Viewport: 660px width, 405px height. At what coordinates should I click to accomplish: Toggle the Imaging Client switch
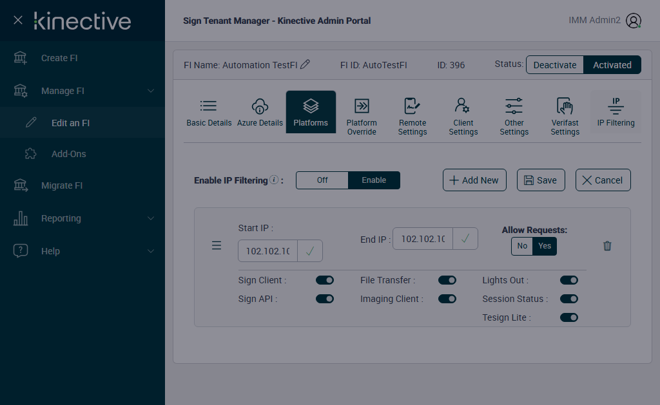[x=447, y=299]
